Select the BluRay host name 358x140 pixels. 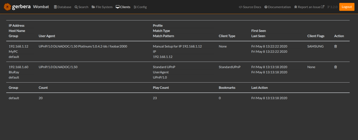click(14, 72)
